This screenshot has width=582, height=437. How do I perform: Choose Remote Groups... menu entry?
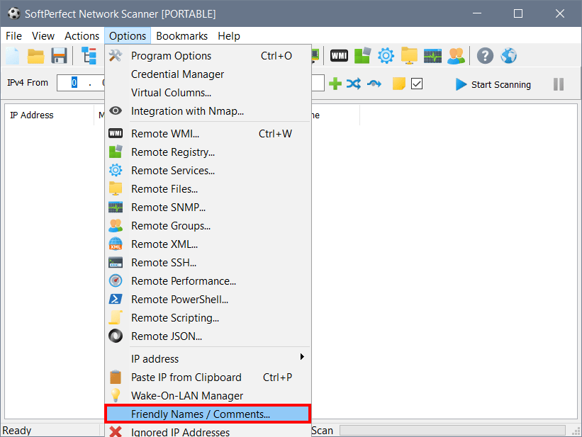point(208,226)
